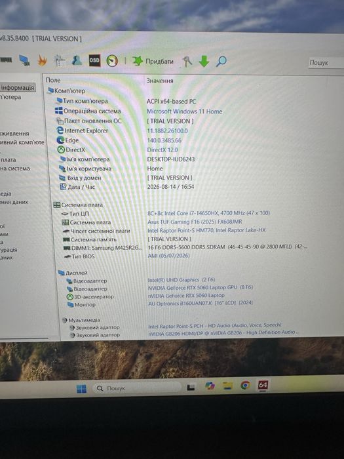Screen dimensions: 344x459
Task: Click the magnifier search toolbar icon
Action: [x=221, y=62]
